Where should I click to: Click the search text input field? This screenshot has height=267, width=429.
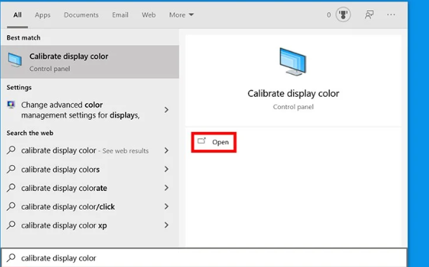tap(204, 258)
